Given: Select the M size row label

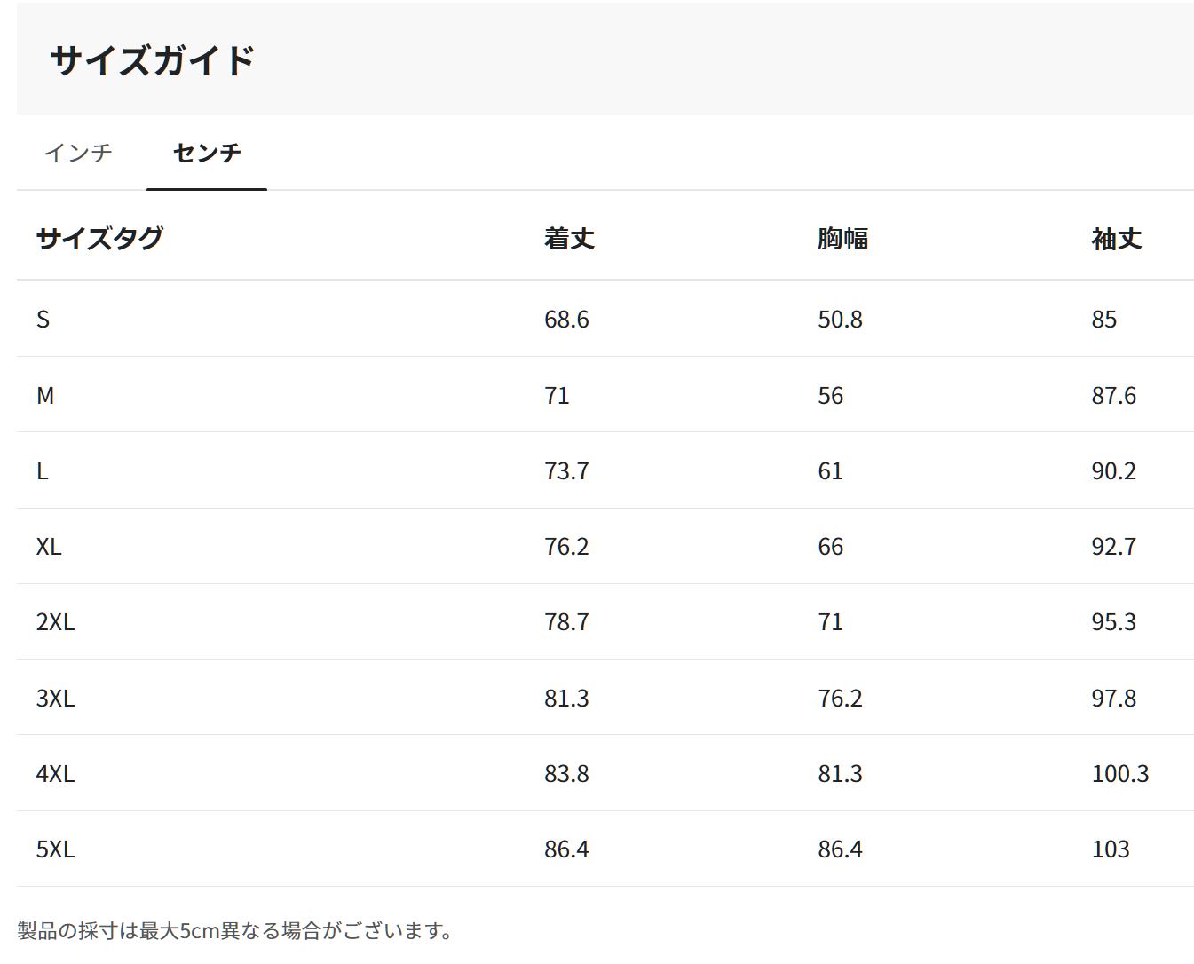Looking at the screenshot, I should (x=45, y=395).
